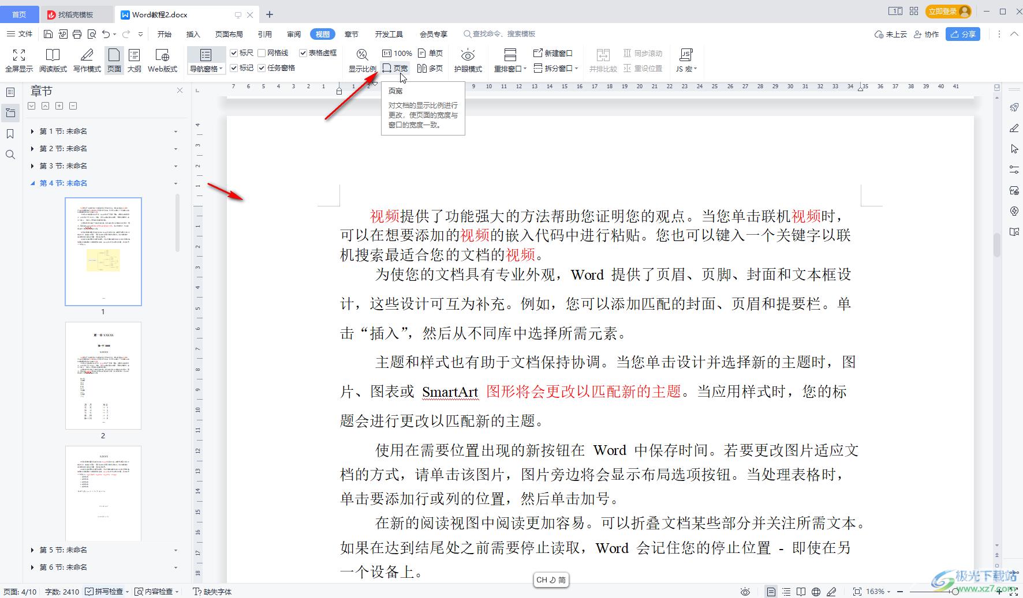The image size is (1023, 598).
Task: Select the page view button (页面) in ribbon
Action: point(114,60)
